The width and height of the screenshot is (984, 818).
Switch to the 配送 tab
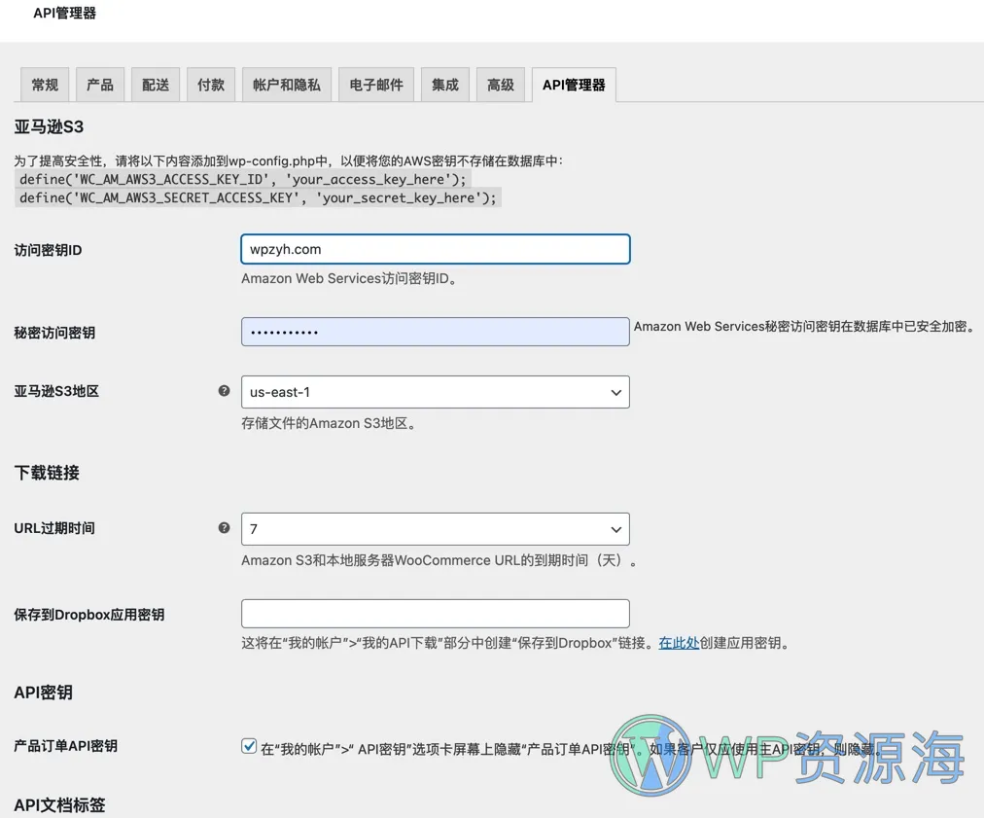coord(155,85)
